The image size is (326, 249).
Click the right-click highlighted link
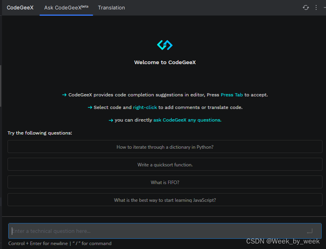(145, 107)
